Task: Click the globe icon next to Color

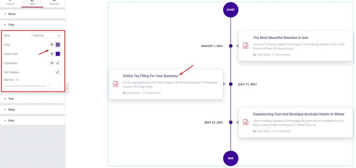Action: [52, 45]
